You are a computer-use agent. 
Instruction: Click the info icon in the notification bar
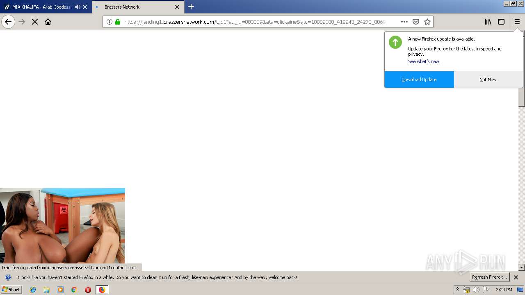tap(8, 277)
